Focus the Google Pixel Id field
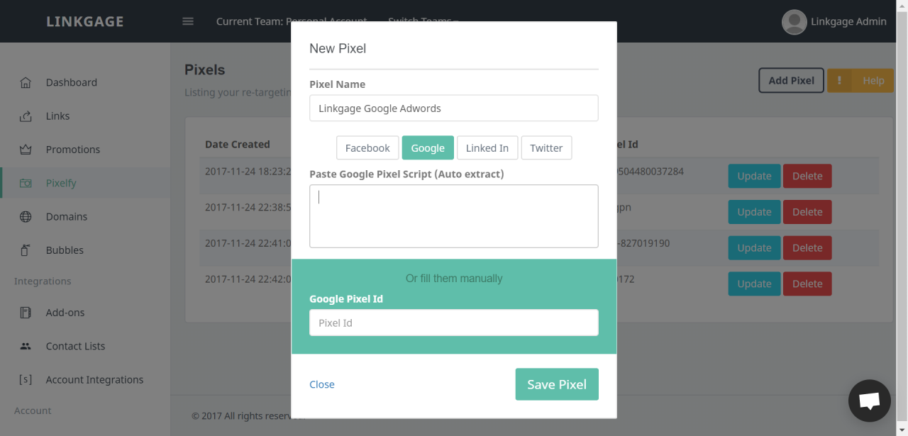 454,323
